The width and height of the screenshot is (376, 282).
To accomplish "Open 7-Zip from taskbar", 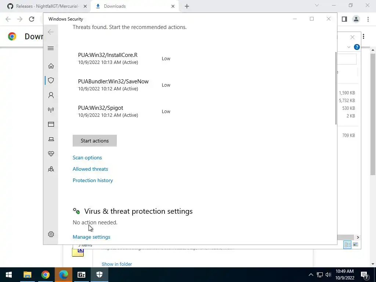I will [x=81, y=275].
